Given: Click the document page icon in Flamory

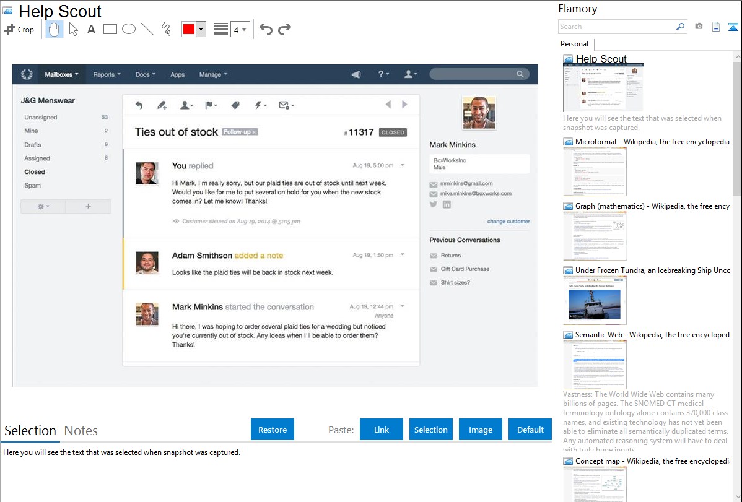Looking at the screenshot, I should [716, 27].
